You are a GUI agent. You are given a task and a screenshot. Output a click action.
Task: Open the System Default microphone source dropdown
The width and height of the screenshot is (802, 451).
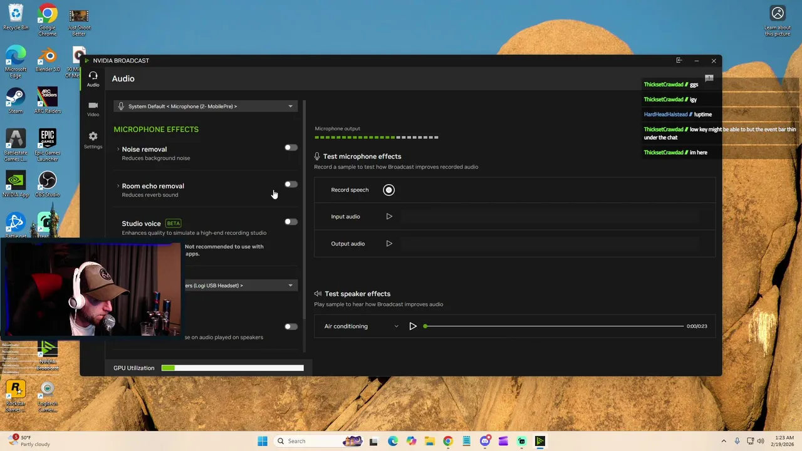point(206,106)
